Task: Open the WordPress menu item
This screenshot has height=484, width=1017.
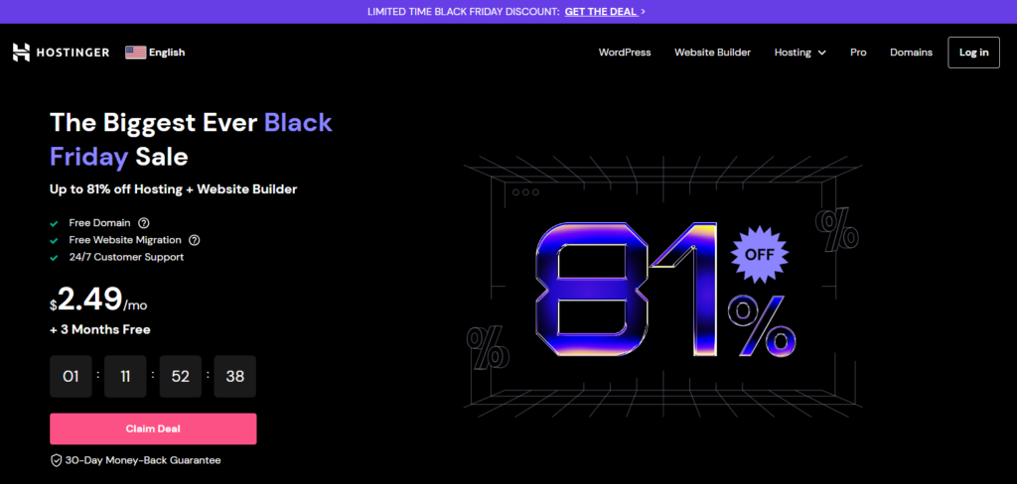Action: point(625,53)
